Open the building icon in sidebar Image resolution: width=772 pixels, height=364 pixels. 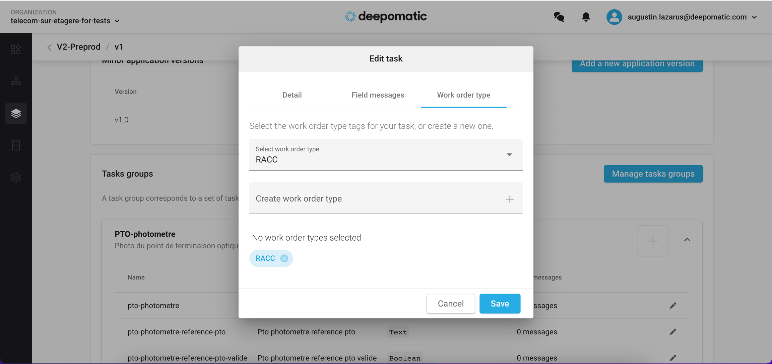16,145
